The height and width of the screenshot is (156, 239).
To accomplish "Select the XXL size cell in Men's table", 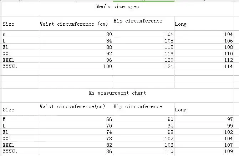I will (x=20, y=53).
